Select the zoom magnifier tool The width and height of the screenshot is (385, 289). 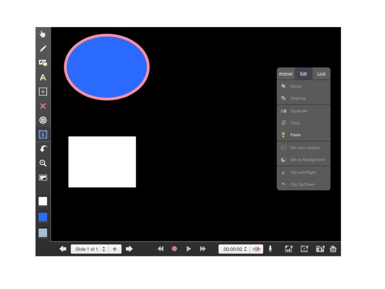pos(43,163)
